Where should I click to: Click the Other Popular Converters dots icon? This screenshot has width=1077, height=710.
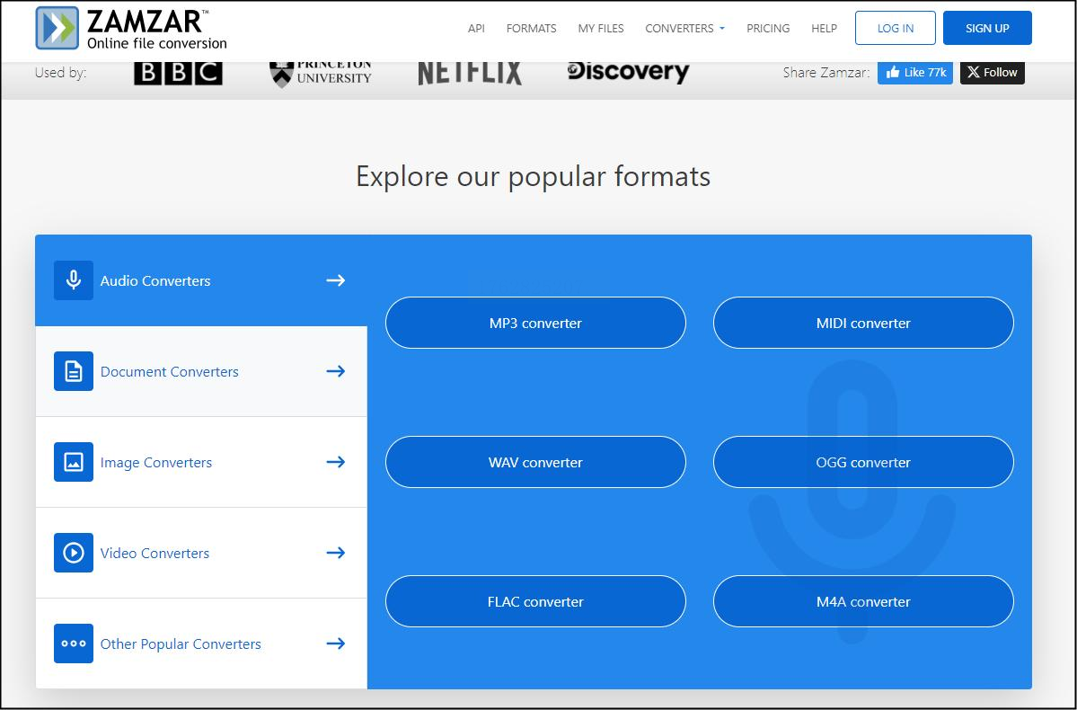[x=74, y=643]
